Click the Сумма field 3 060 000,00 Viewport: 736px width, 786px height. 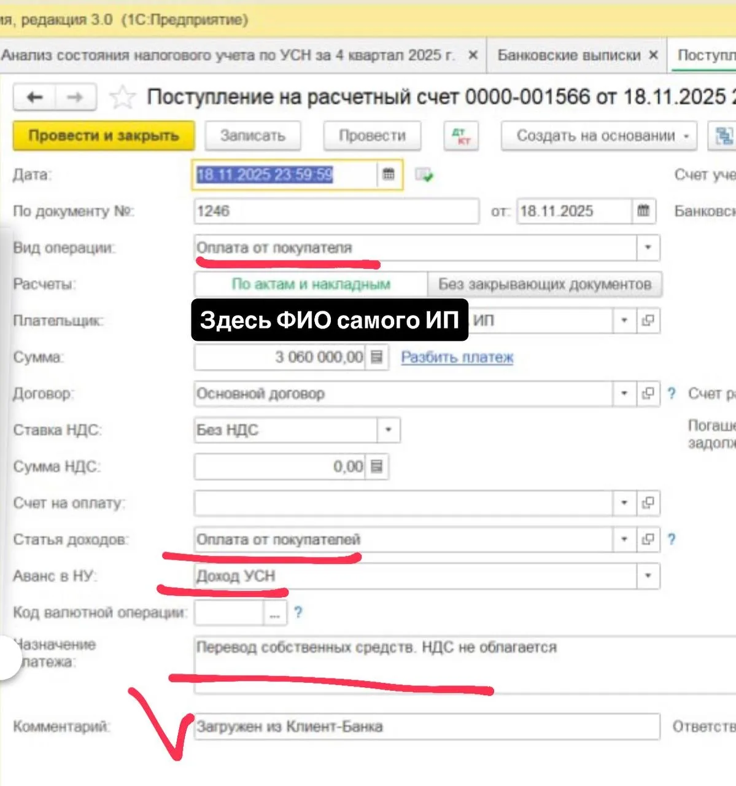pos(280,357)
